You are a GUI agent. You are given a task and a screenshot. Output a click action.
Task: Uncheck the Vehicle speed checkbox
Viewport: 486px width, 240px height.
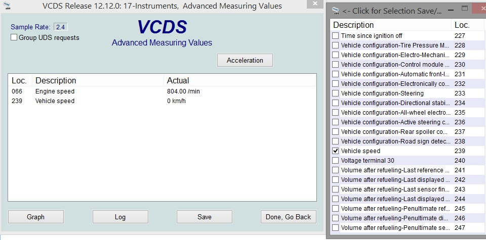335,151
